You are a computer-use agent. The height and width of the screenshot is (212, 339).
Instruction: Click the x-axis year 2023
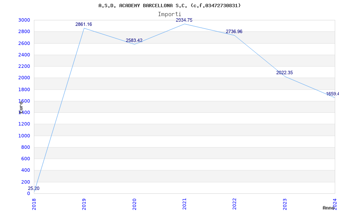[x=285, y=204]
